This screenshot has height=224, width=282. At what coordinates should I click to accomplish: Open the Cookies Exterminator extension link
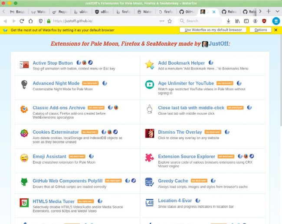tap(56, 132)
